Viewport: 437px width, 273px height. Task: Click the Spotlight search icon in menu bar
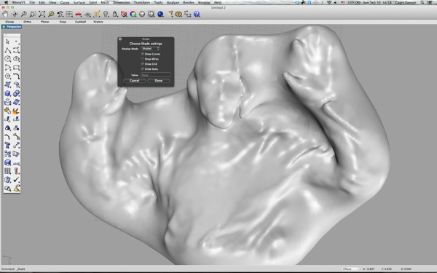pyautogui.click(x=422, y=2)
